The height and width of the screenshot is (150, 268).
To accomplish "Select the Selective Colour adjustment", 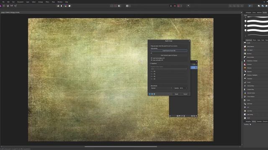I will tap(251, 93).
